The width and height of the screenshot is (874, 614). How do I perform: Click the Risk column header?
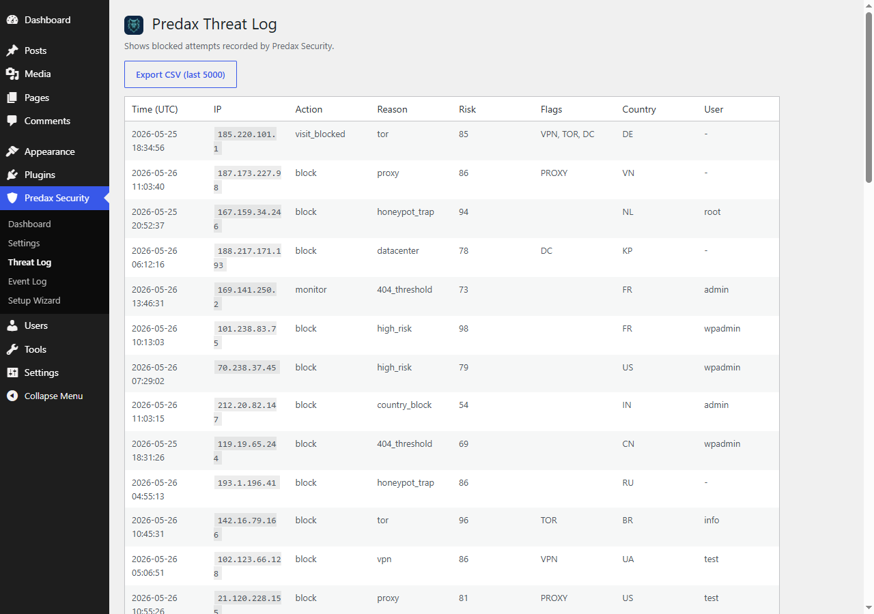(468, 109)
